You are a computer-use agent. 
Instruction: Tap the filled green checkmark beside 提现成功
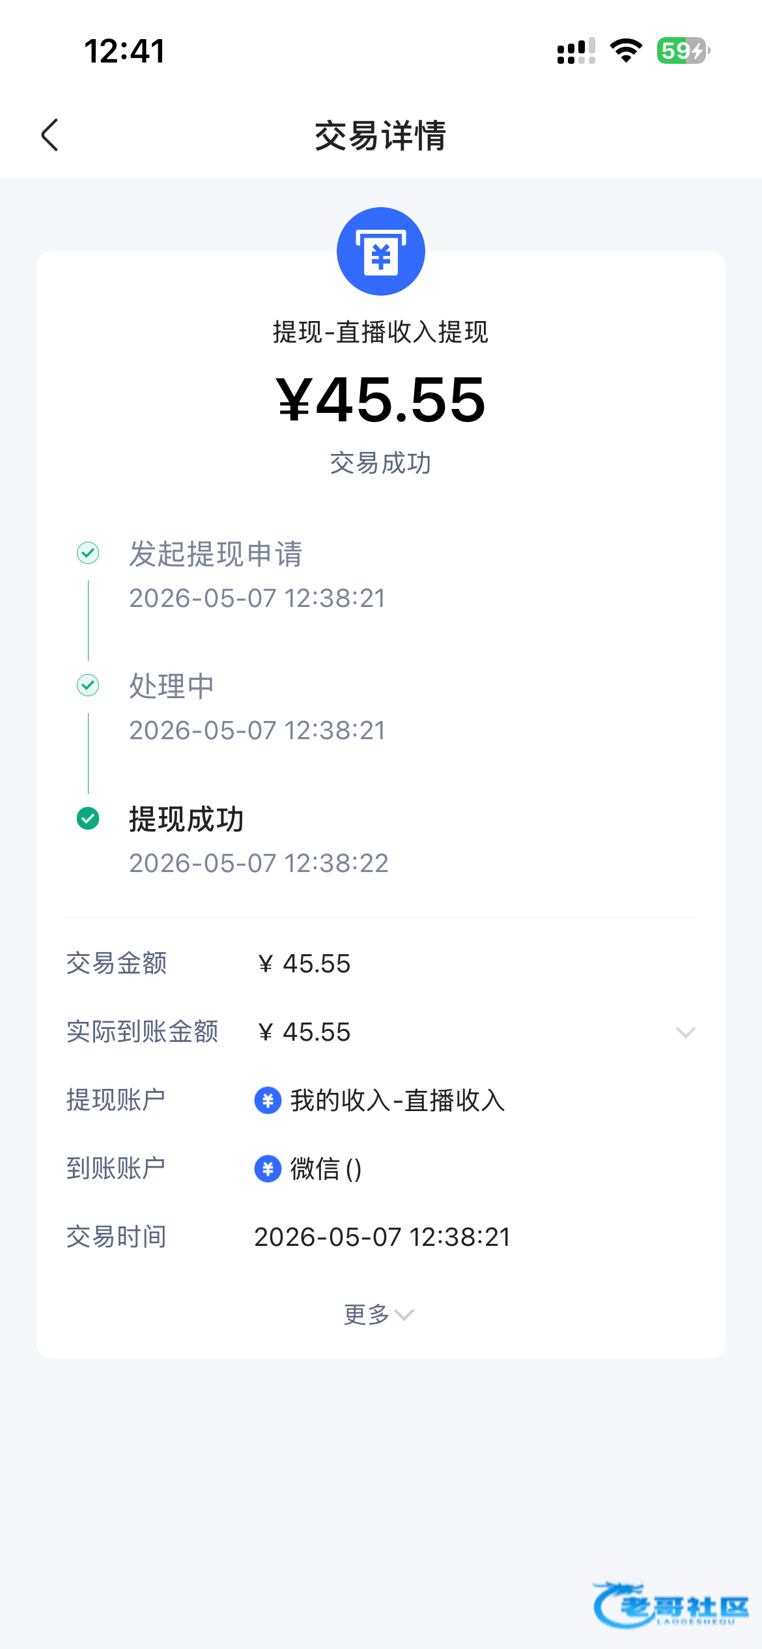(88, 819)
